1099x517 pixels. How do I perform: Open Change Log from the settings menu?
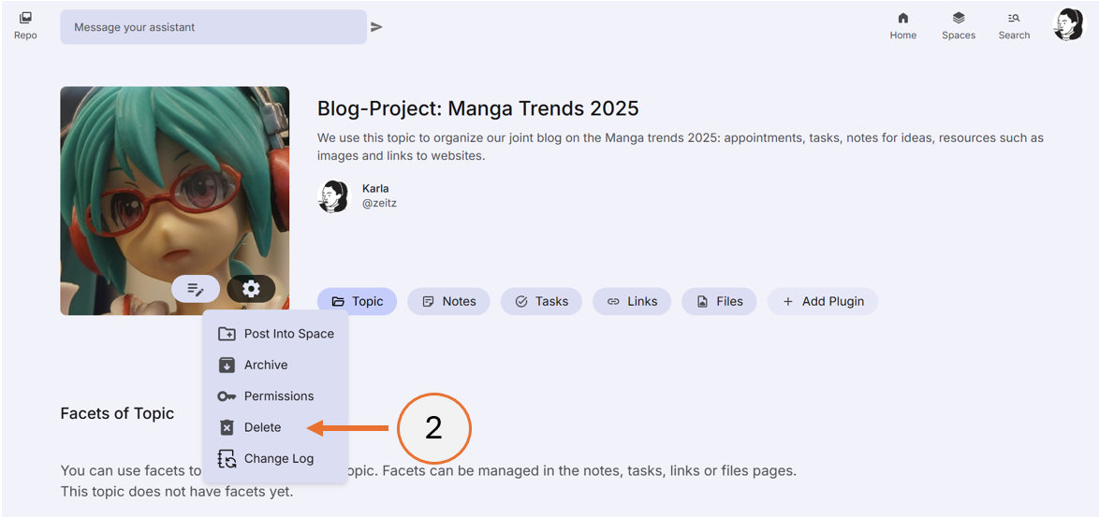click(275, 459)
